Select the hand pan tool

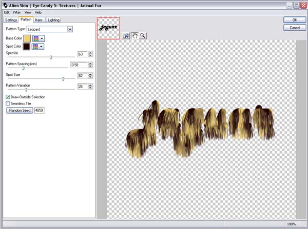pos(134,36)
